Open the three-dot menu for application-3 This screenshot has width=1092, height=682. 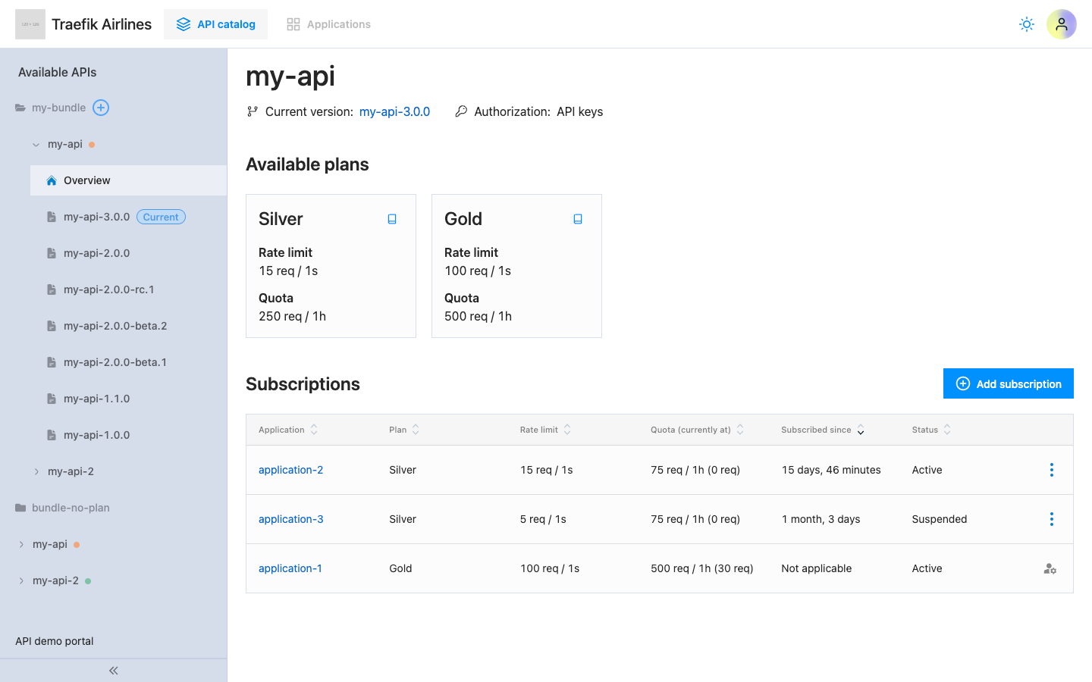pos(1052,519)
